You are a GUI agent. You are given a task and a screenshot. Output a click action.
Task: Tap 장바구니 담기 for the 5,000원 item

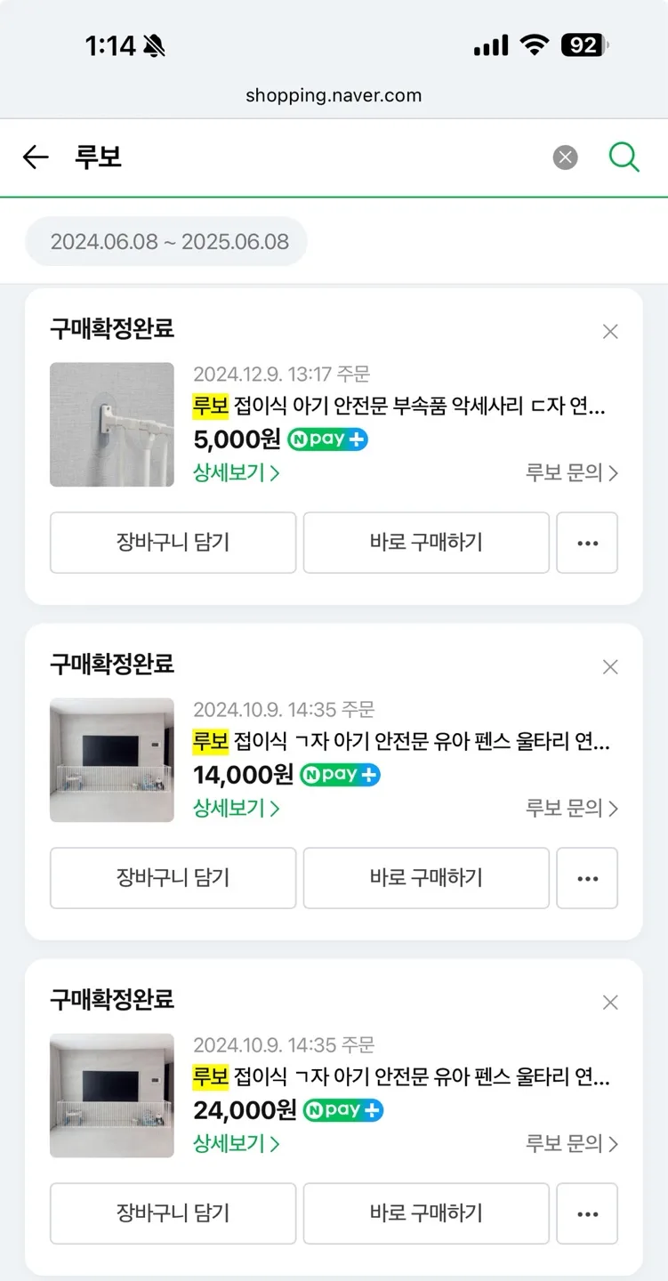(x=173, y=543)
